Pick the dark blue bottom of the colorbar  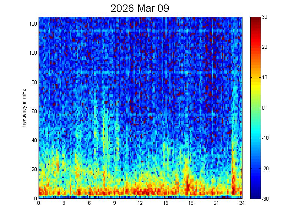255,196
